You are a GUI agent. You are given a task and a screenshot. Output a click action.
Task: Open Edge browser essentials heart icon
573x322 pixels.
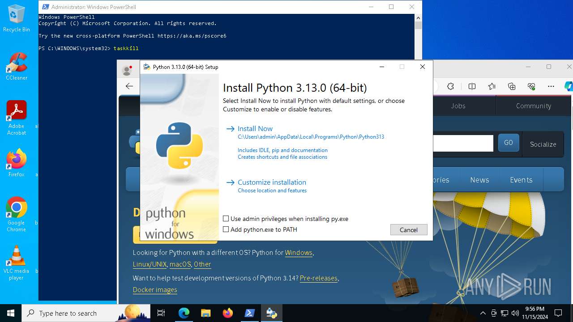531,86
